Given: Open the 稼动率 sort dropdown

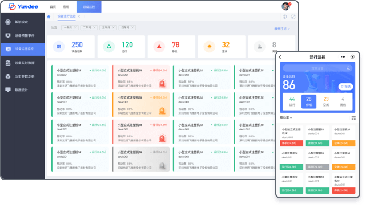Looking at the screenshot, I should click(285, 117).
